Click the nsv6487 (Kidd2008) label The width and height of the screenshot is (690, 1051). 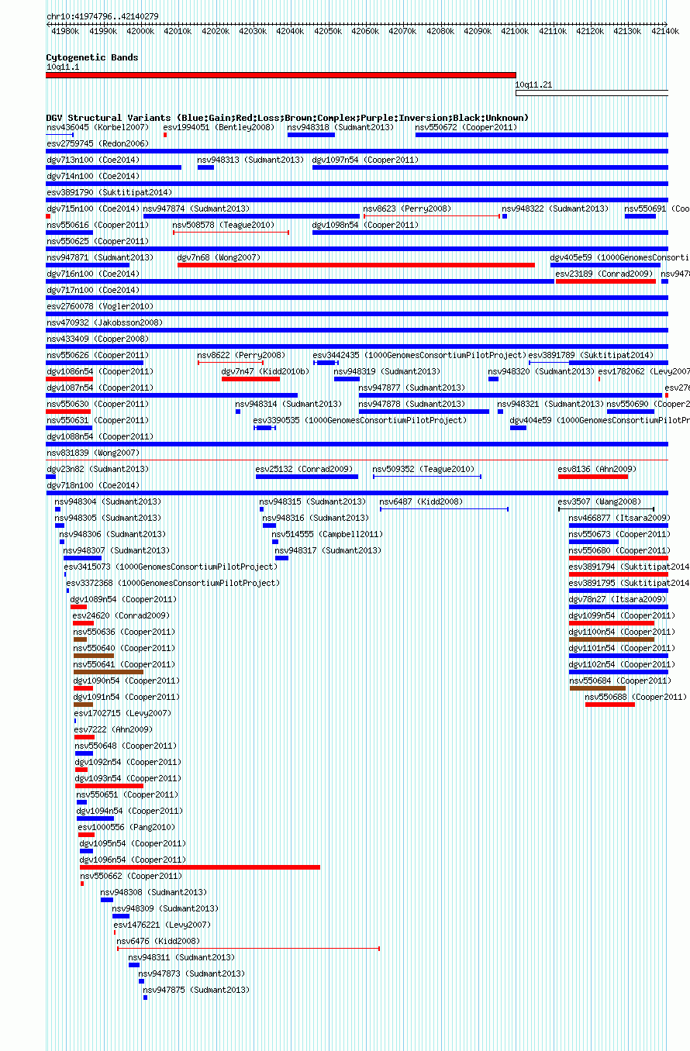421,501
